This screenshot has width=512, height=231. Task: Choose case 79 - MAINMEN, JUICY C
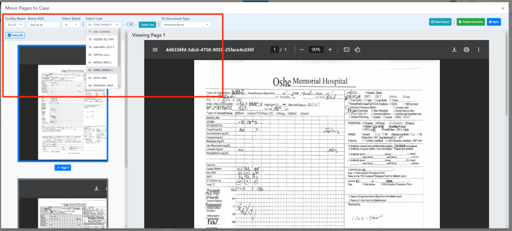(101, 47)
